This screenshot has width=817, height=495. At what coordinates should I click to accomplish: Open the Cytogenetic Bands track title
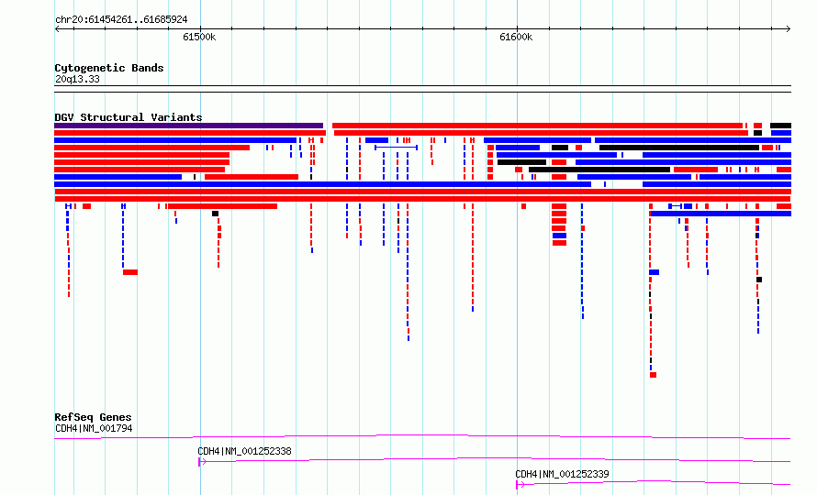pyautogui.click(x=109, y=68)
